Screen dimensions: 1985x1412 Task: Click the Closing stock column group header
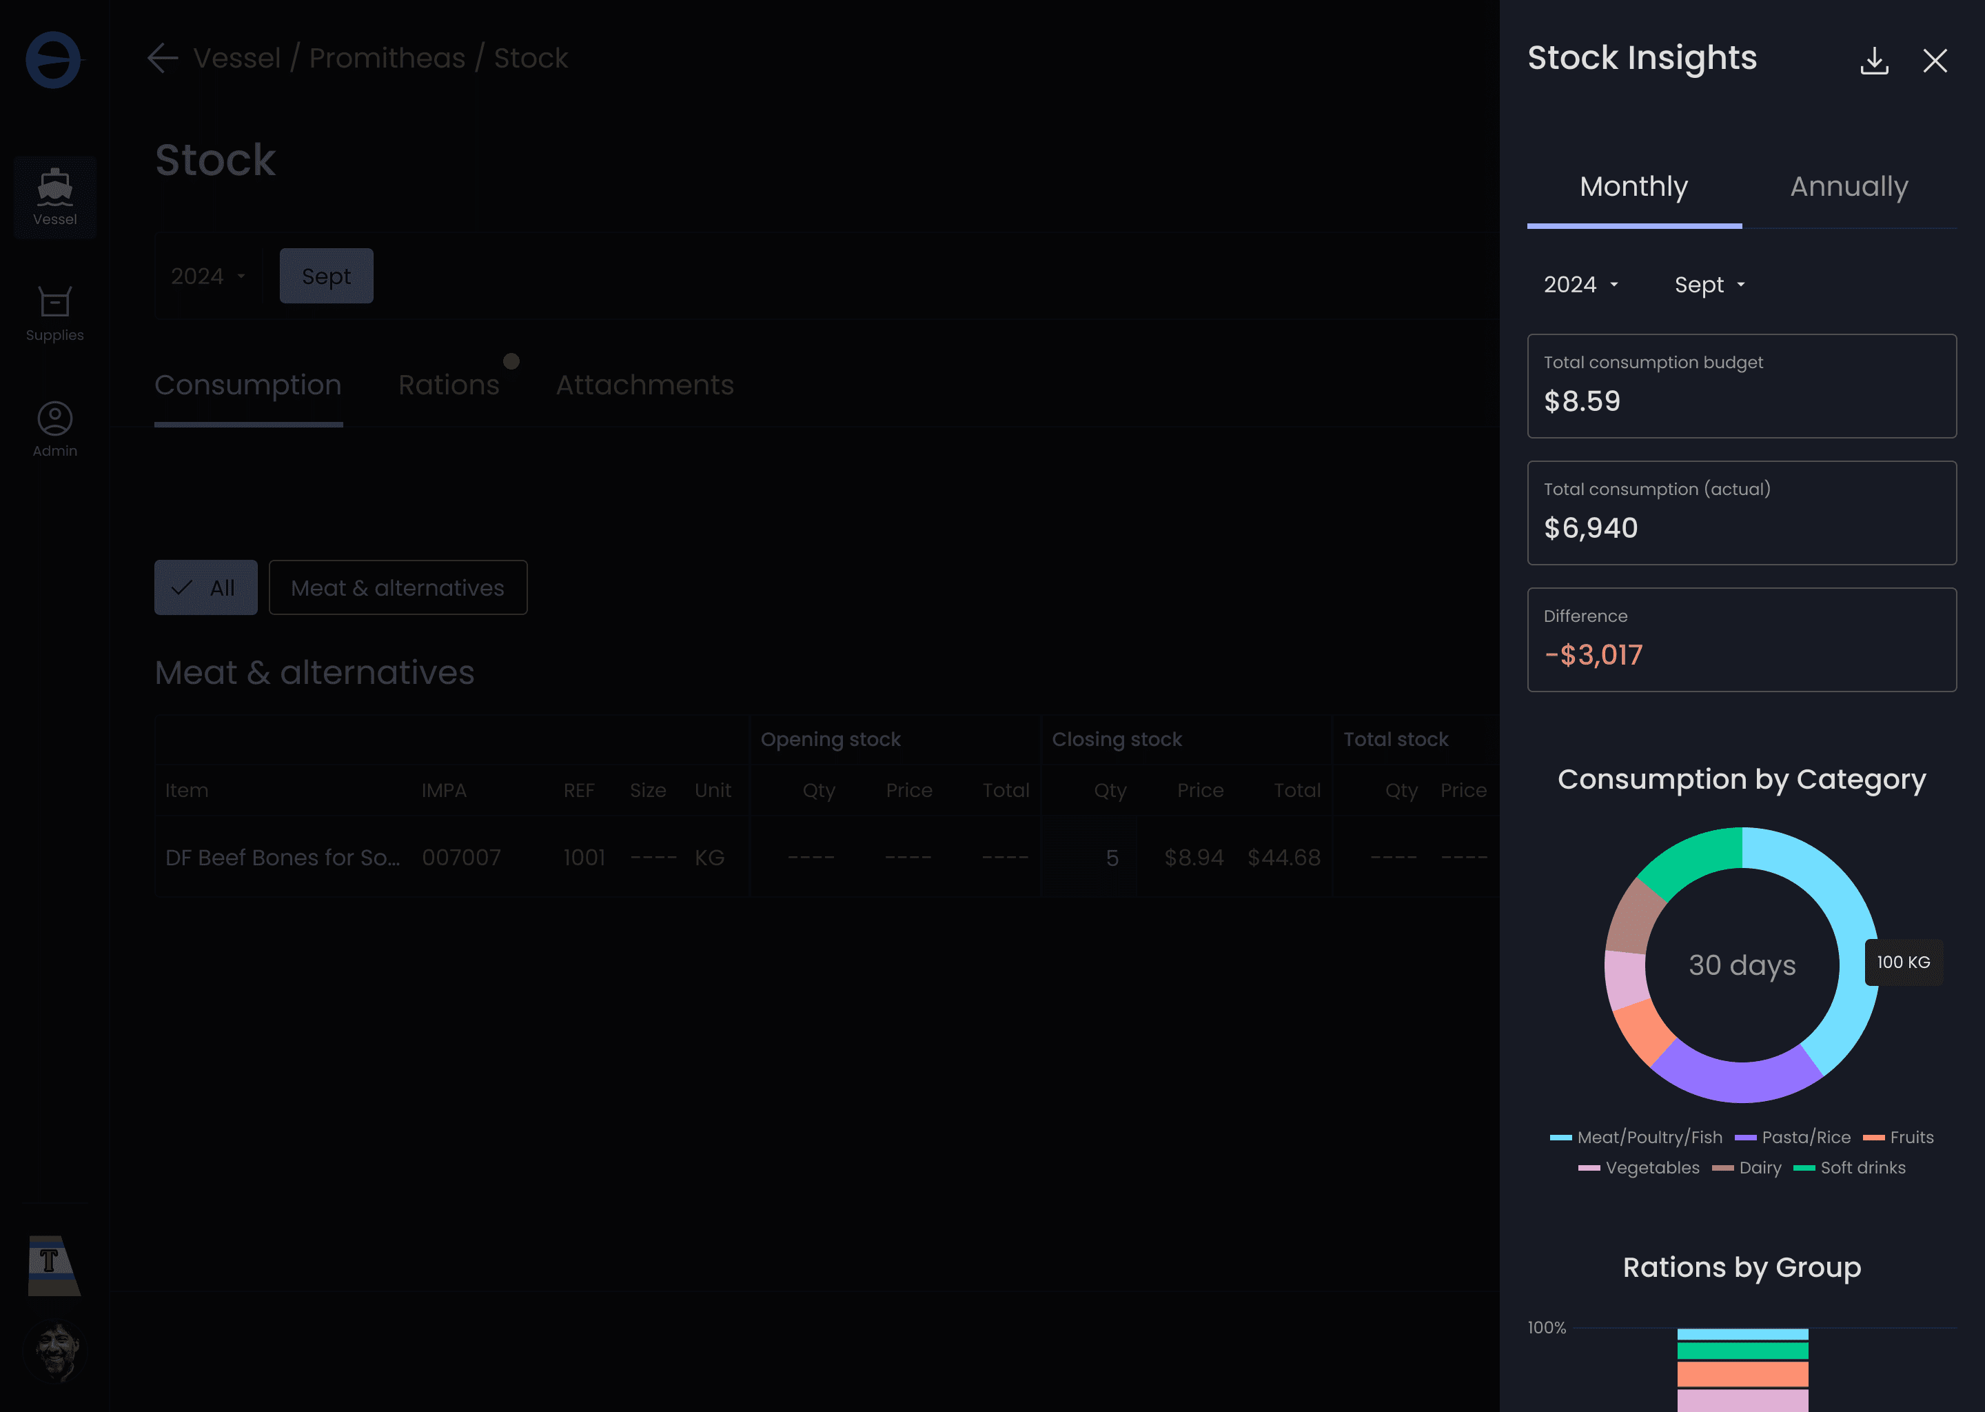pyautogui.click(x=1117, y=739)
